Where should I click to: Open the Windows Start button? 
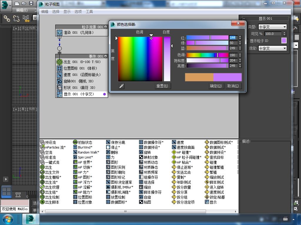tap(7, 219)
